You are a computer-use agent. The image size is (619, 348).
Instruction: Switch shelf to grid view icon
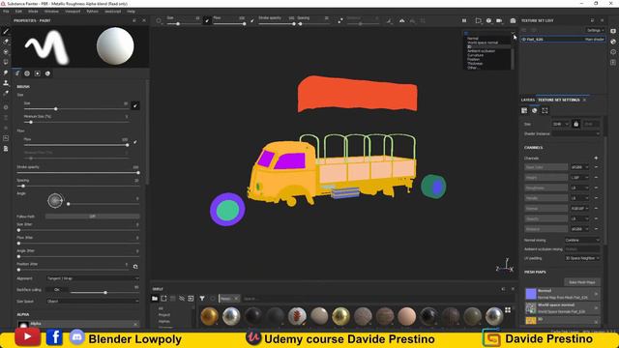[x=508, y=309]
